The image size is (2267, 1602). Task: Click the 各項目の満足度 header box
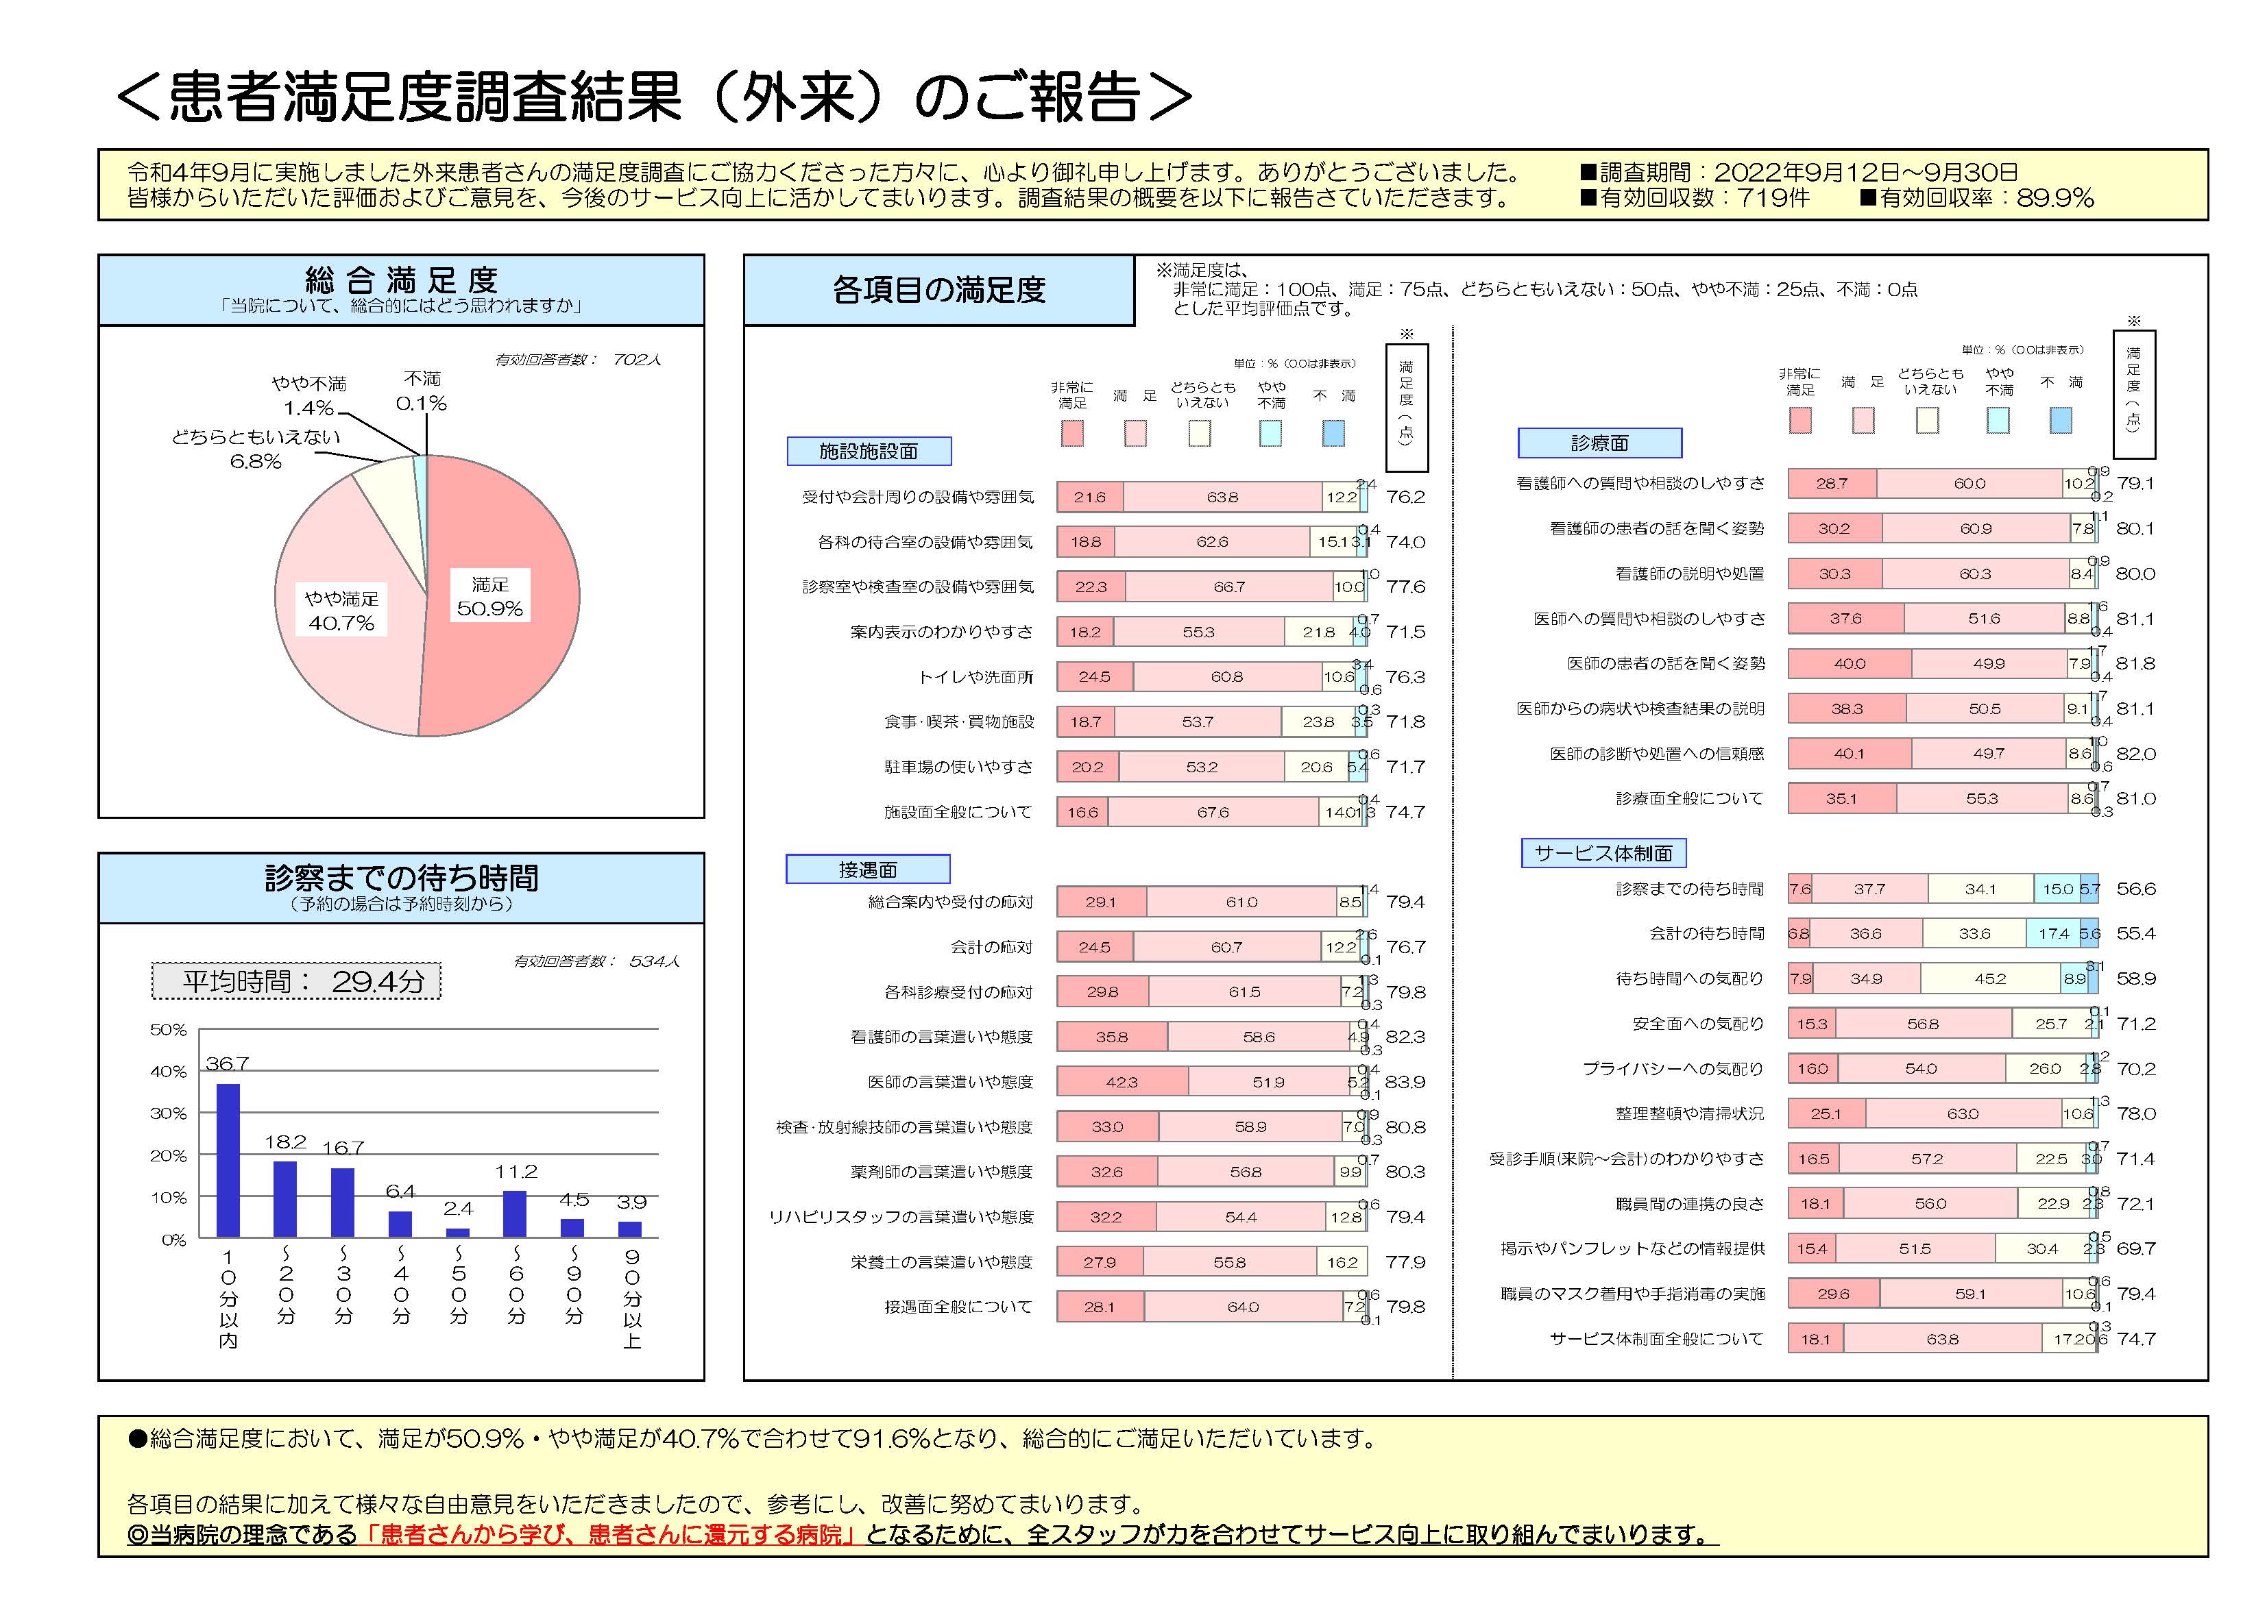[939, 291]
